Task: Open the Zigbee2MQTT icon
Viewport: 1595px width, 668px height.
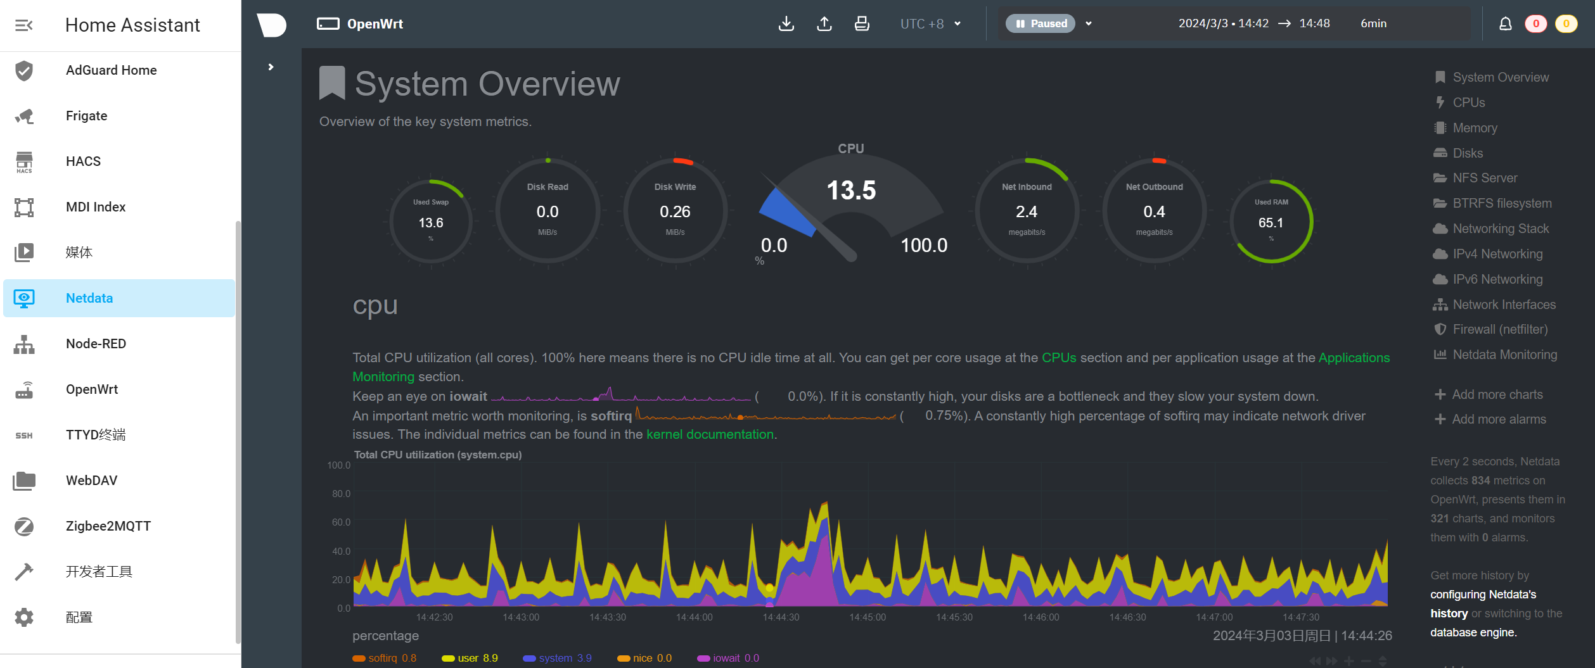Action: pyautogui.click(x=24, y=526)
